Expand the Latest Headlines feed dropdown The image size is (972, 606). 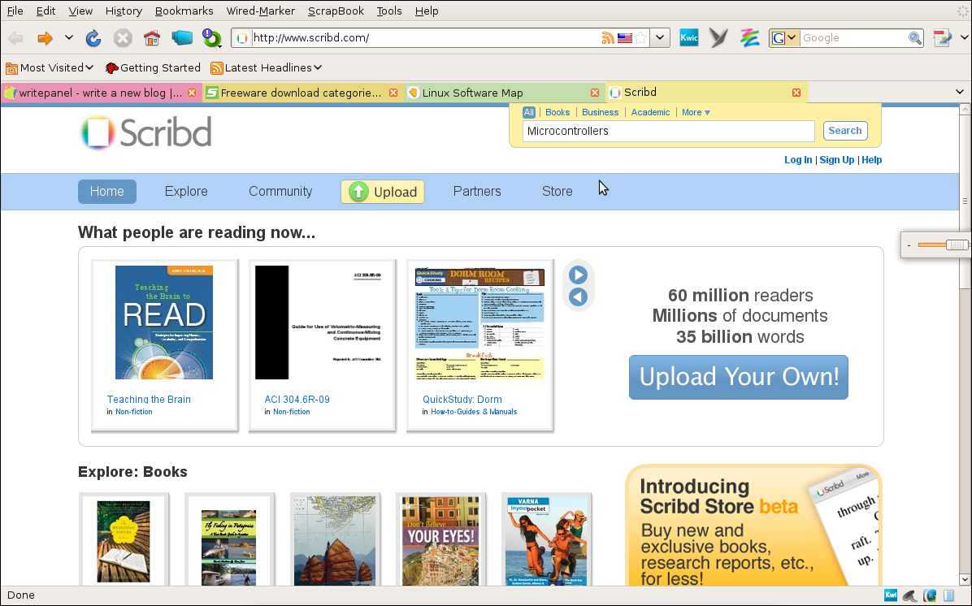(267, 67)
